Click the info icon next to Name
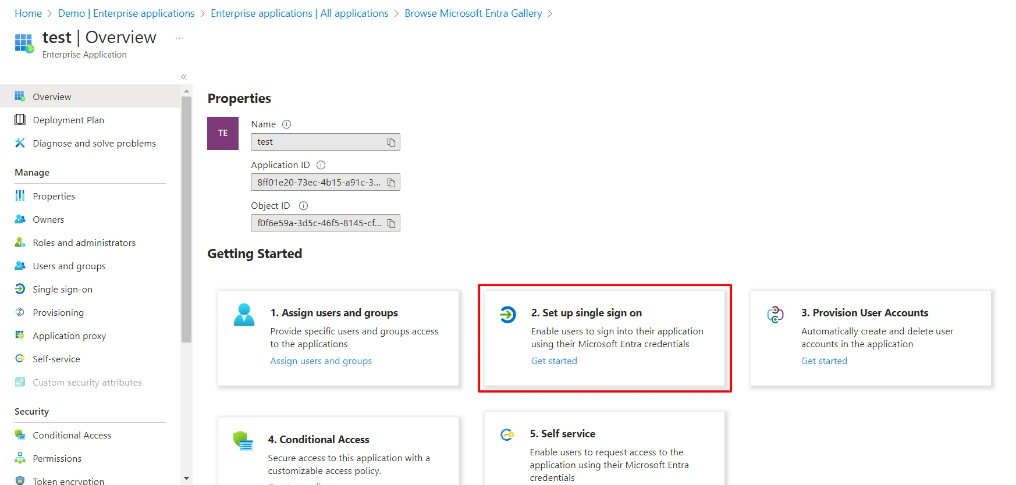This screenshot has width=1016, height=485. [286, 124]
